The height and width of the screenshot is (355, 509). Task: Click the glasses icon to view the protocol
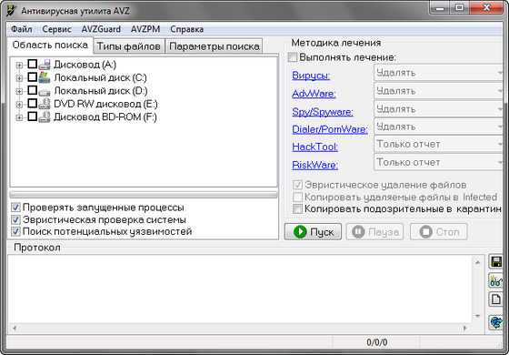(x=496, y=280)
